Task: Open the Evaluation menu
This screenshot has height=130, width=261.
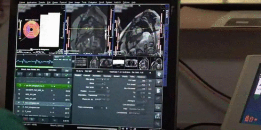Action: 93,2
